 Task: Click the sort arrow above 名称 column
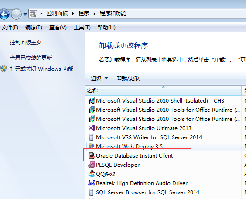click(x=163, y=87)
